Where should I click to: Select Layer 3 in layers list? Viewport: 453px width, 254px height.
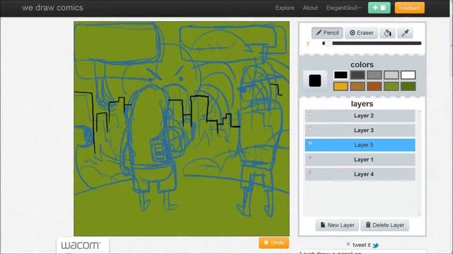point(360,131)
